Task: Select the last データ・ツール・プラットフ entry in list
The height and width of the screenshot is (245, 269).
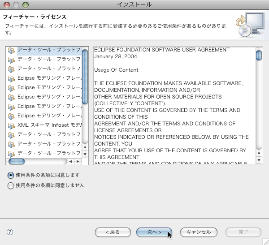Action: [x=49, y=153]
